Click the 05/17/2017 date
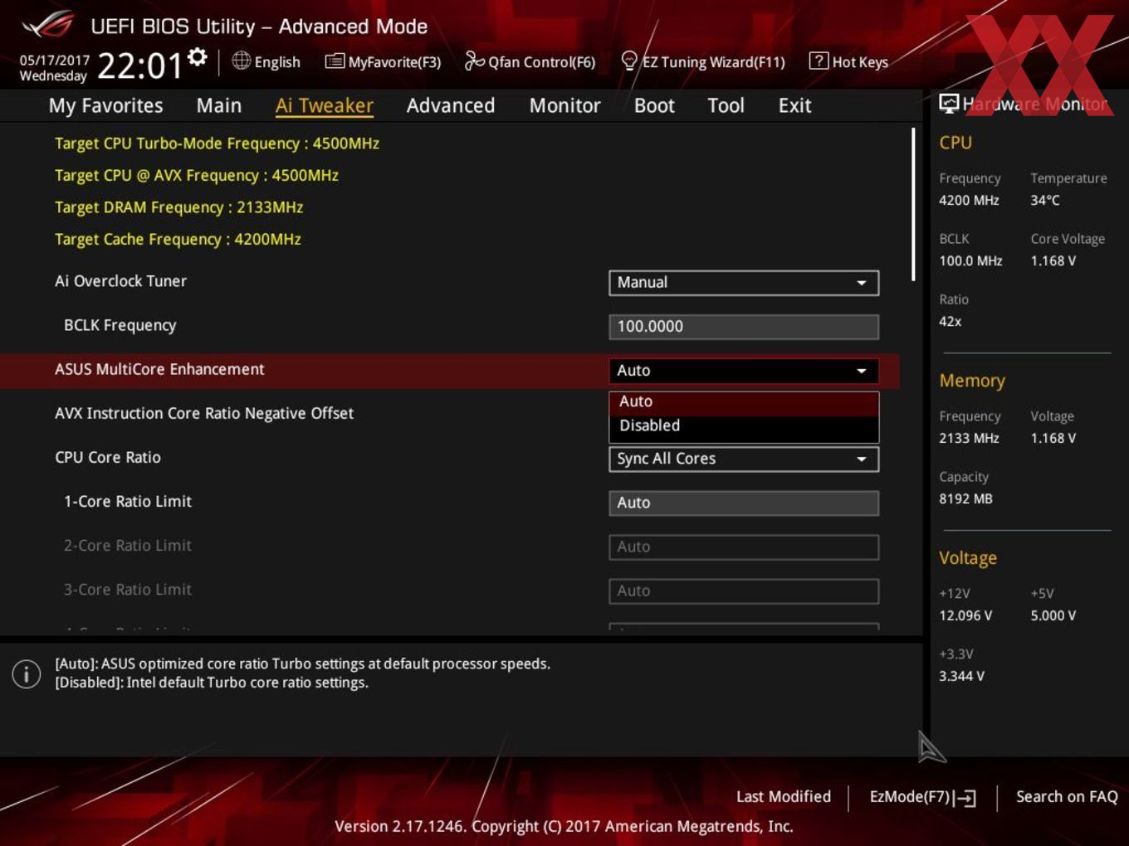This screenshot has width=1129, height=846. 54,61
